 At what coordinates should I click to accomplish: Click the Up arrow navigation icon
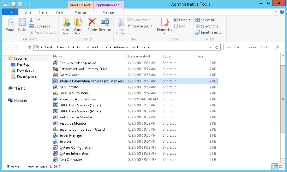coord(29,47)
